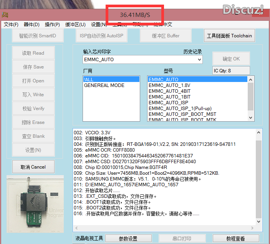The height and width of the screenshot is (244, 270).
Task: Select EMMC_AUTO_4BIT model entry
Action: click(x=169, y=91)
